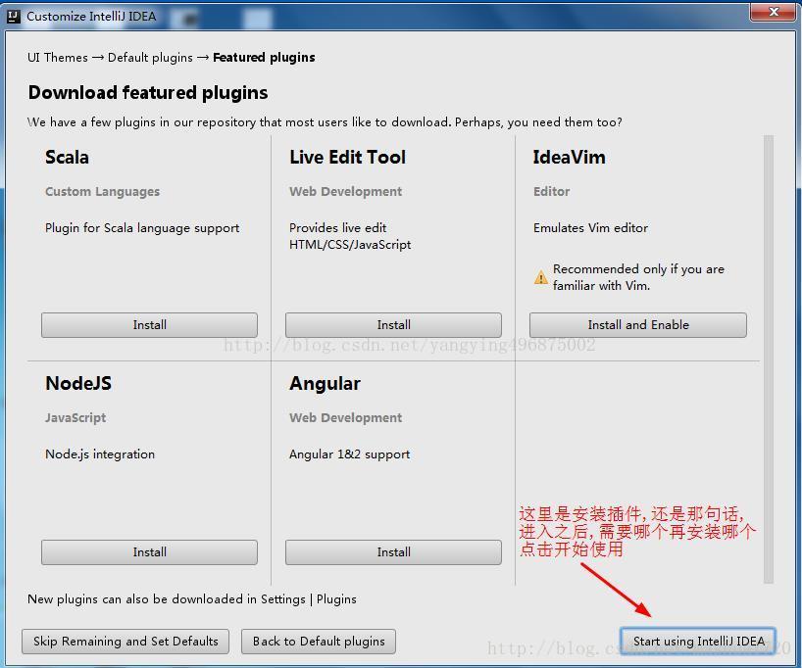Click Install and Enable for IdeaVim
This screenshot has width=802, height=668.
pos(637,324)
